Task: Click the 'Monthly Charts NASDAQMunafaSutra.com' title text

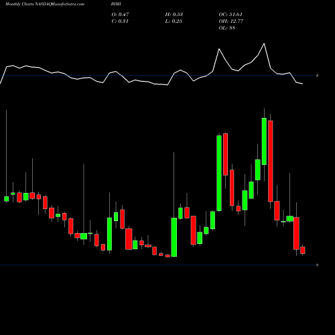Action: coord(45,4)
